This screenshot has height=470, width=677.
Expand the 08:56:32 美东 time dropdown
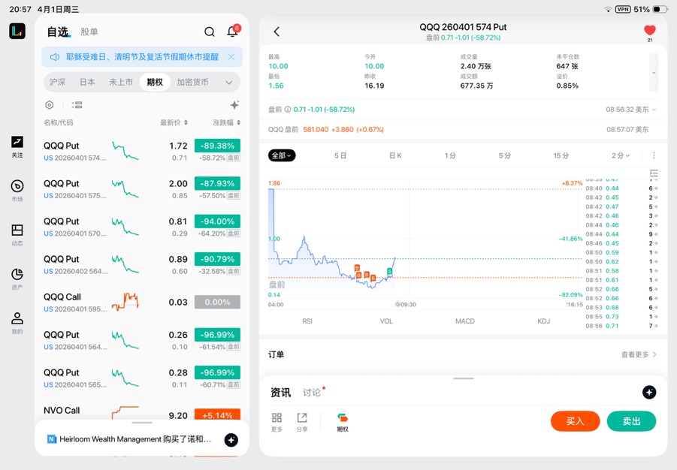click(631, 110)
